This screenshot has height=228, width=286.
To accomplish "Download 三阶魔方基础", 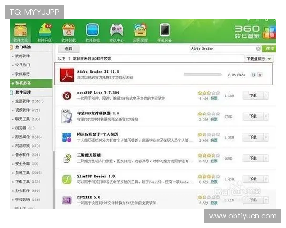I will click(253, 158).
